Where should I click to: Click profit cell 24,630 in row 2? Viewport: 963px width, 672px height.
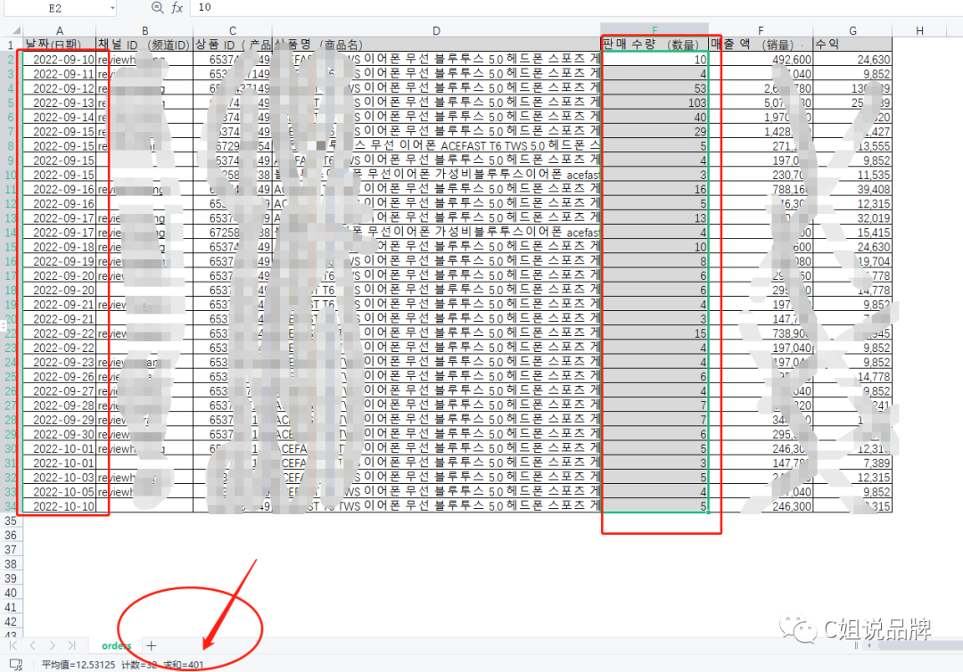tap(852, 60)
